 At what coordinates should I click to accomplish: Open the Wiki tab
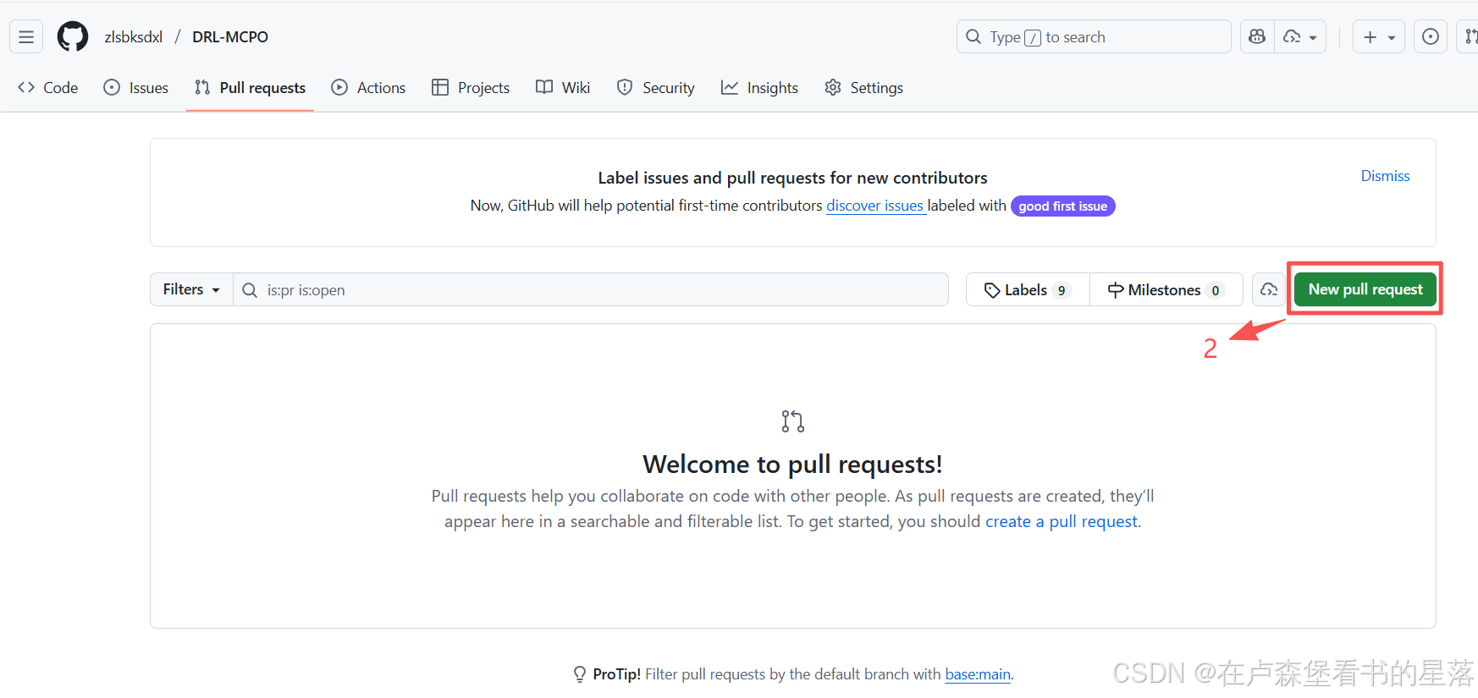(563, 88)
